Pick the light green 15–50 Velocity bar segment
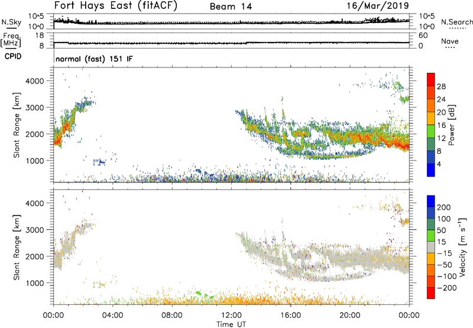The width and height of the screenshot is (473, 328). pos(431,236)
